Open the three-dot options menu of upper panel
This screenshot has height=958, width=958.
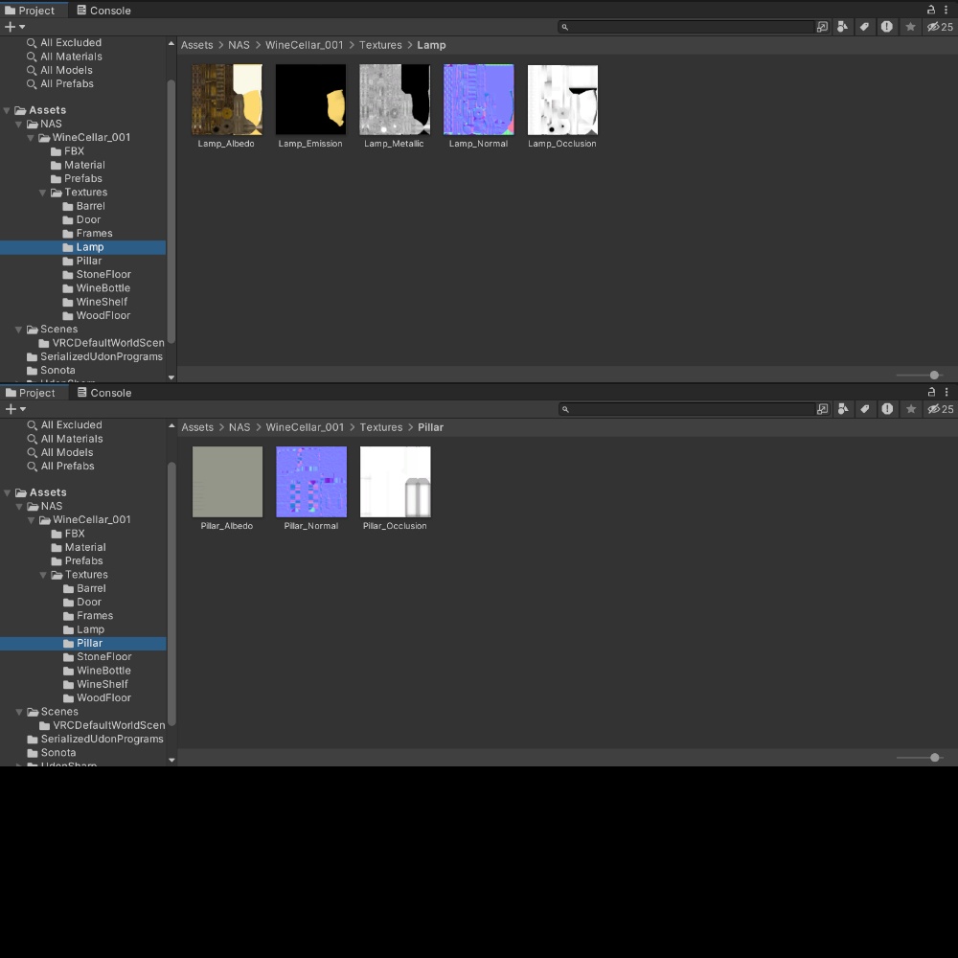pyautogui.click(x=946, y=10)
